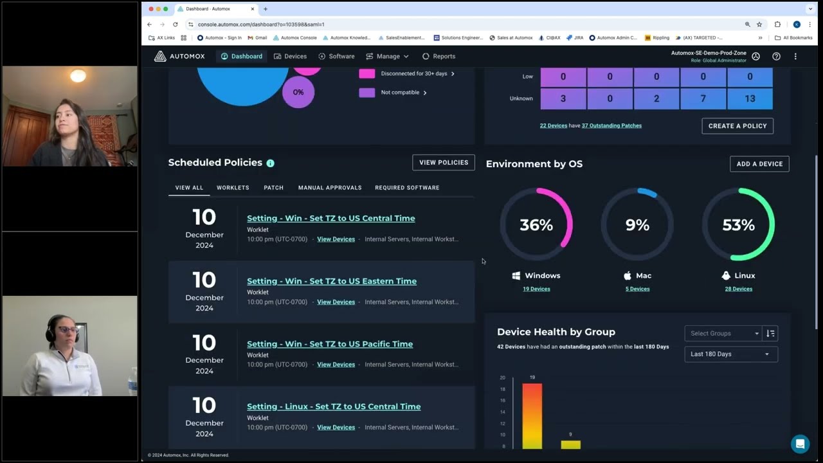Click the View Policies button

(x=444, y=163)
